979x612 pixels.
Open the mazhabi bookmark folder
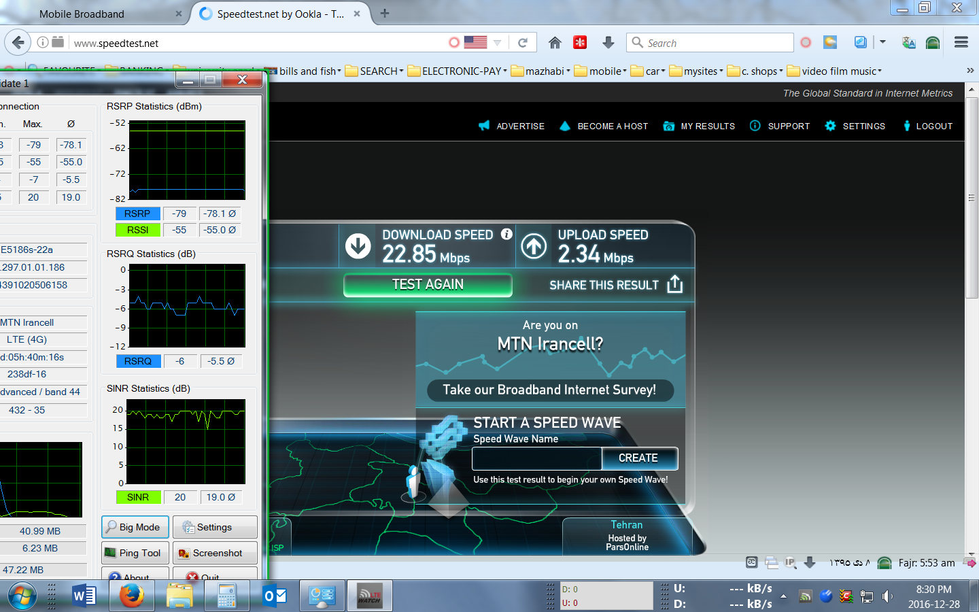pyautogui.click(x=540, y=71)
